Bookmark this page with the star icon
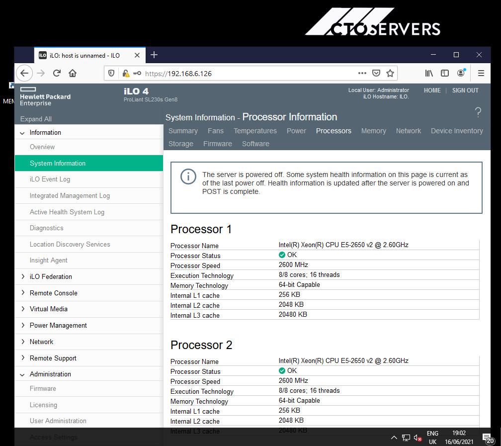This screenshot has width=501, height=446. pyautogui.click(x=390, y=73)
